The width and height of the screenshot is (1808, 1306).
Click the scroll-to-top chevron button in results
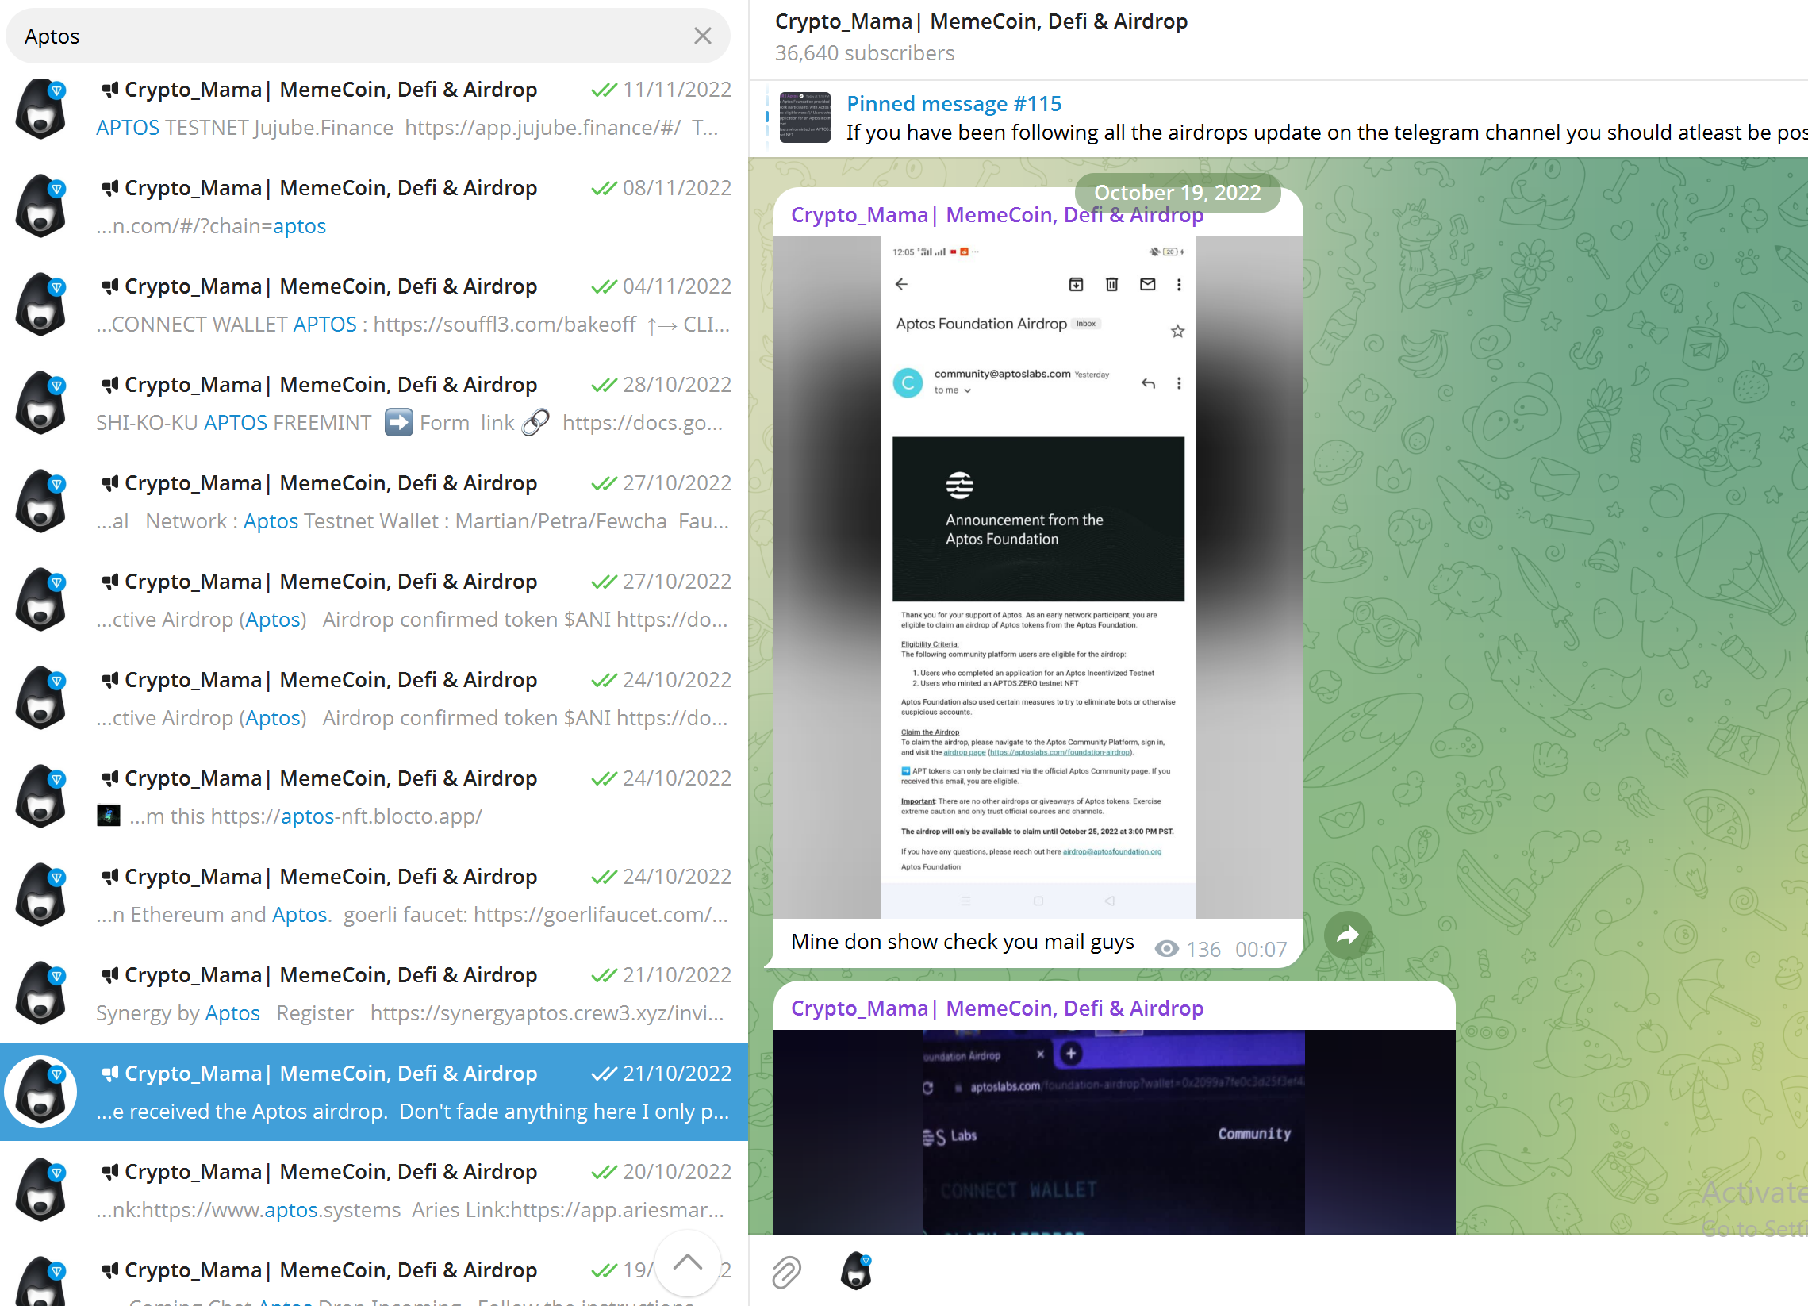tap(687, 1263)
